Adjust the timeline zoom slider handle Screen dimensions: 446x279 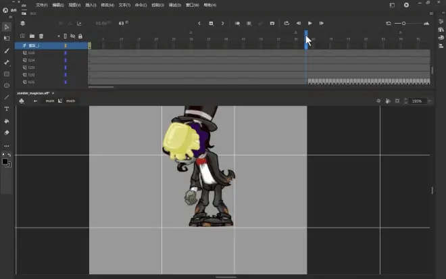pyautogui.click(x=403, y=24)
